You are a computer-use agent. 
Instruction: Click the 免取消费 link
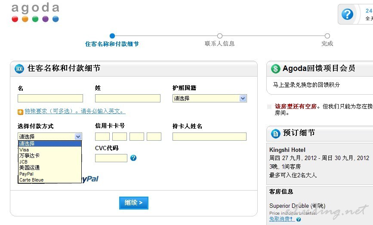pyautogui.click(x=282, y=219)
